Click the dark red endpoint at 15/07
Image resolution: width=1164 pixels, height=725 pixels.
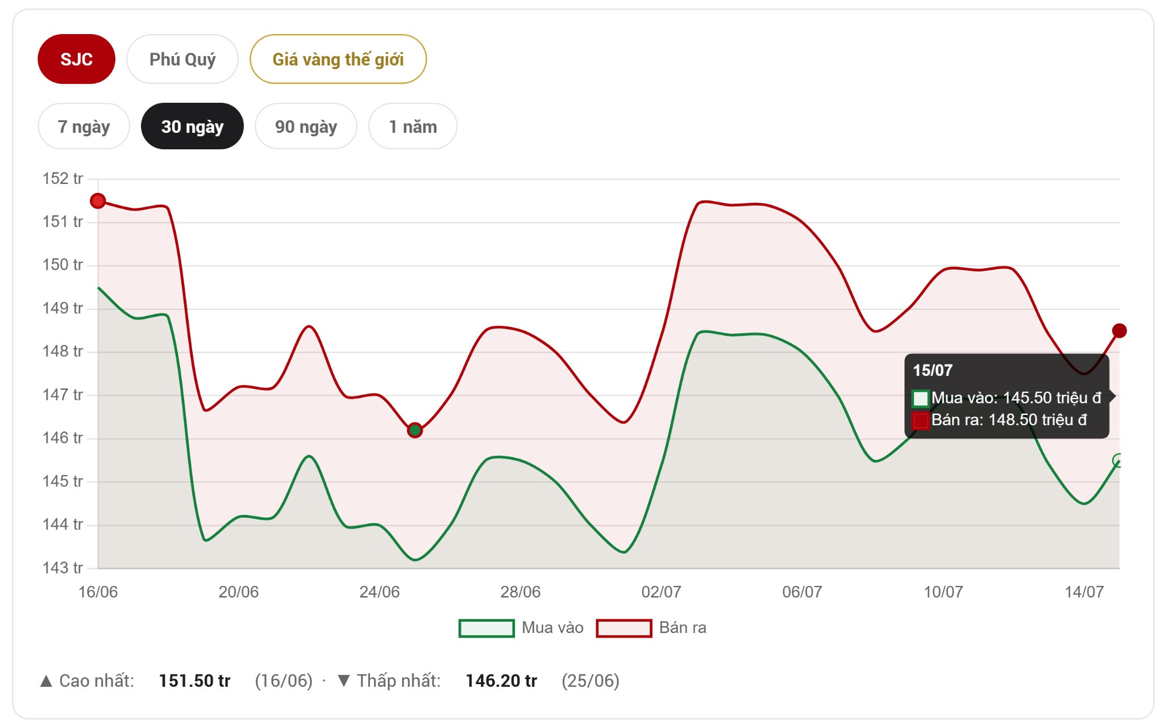tap(1119, 330)
